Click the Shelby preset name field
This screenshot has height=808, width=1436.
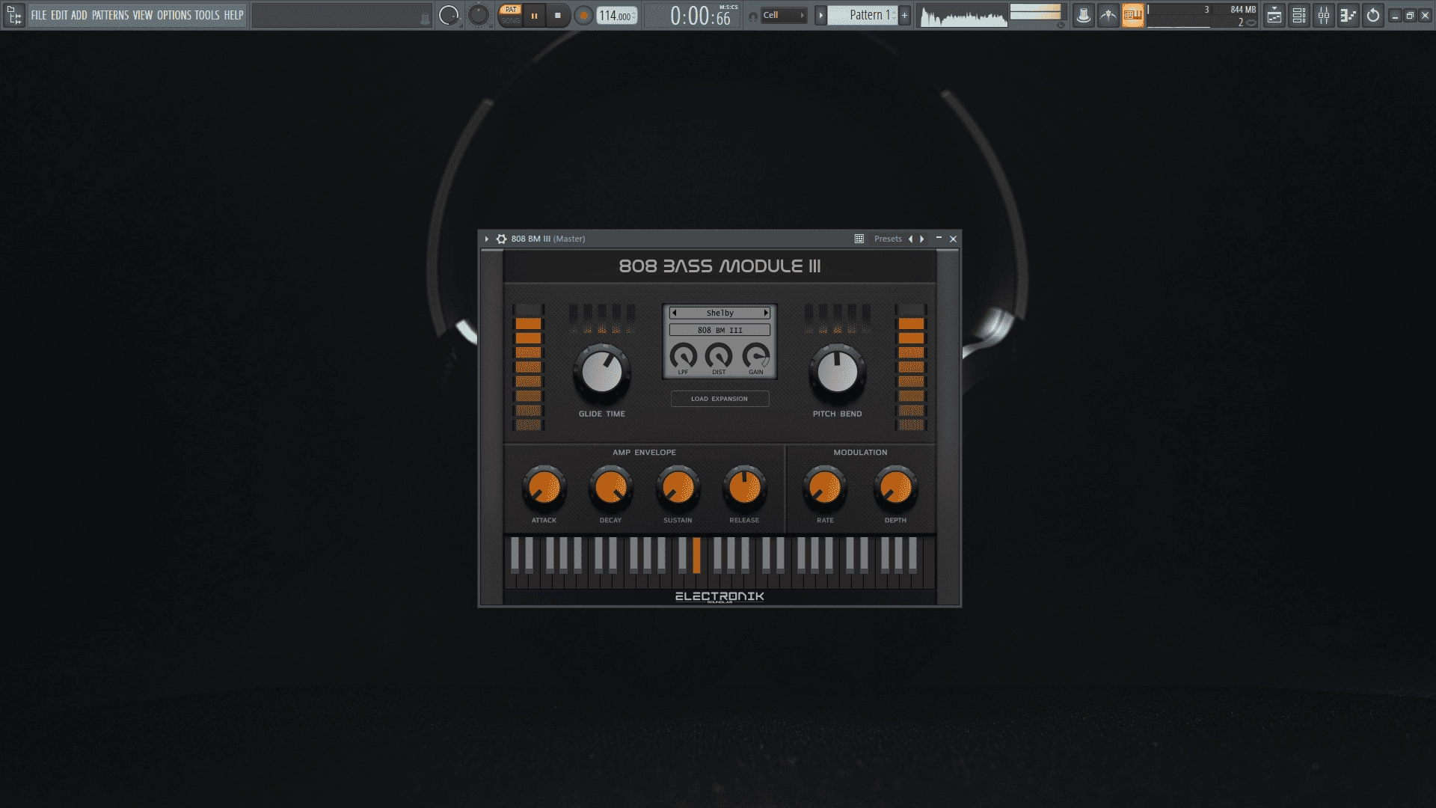719,313
